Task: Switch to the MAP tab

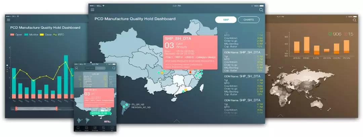Action: tap(225, 20)
